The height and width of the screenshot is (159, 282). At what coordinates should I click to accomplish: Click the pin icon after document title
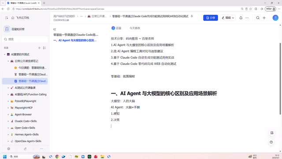192,16
